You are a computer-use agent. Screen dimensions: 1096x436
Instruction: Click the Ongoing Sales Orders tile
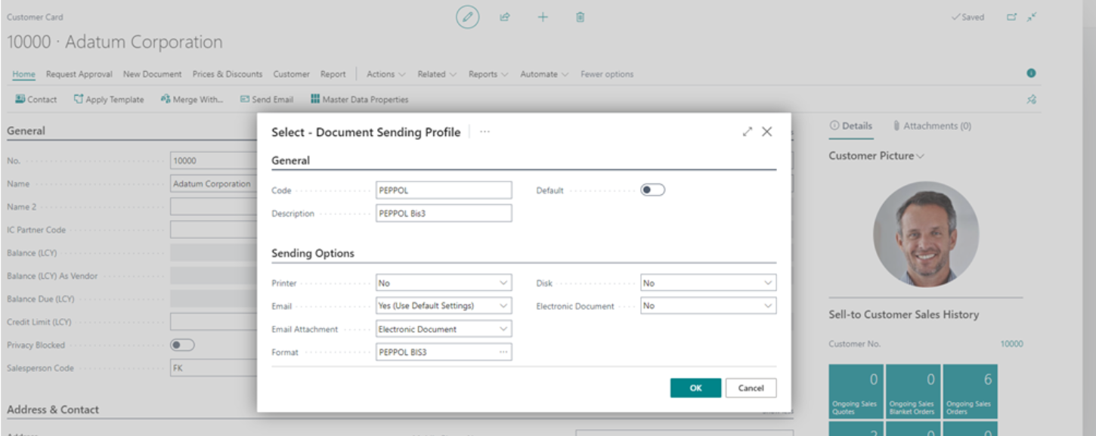970,391
